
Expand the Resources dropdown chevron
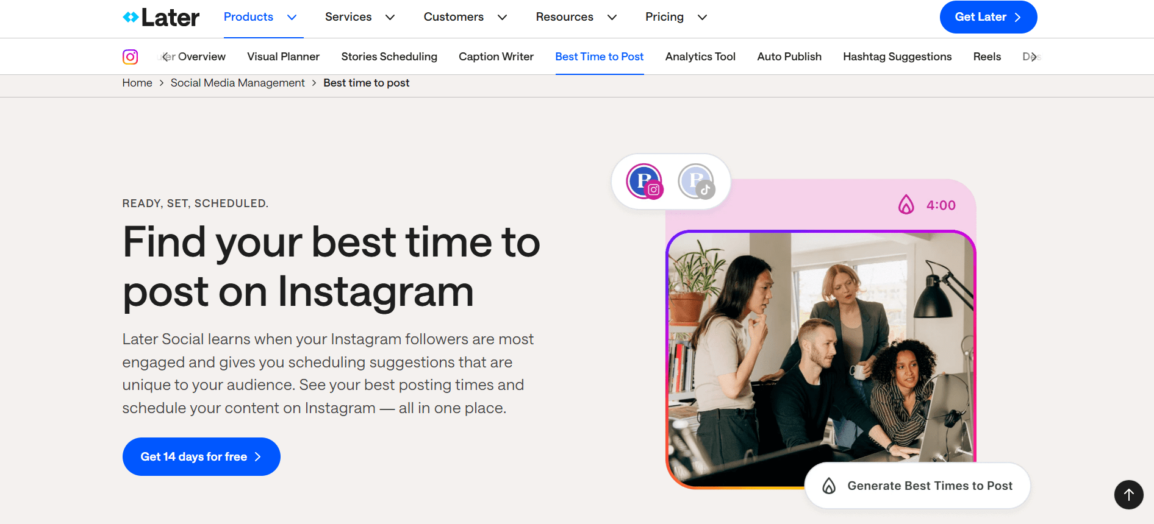pos(612,17)
